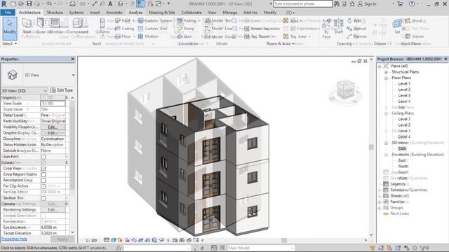Click Edit for Rendering Settings
Screen dimensions: 449x252
tap(53, 210)
